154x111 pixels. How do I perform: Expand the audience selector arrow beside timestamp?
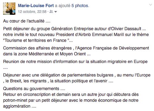(x=55, y=12)
